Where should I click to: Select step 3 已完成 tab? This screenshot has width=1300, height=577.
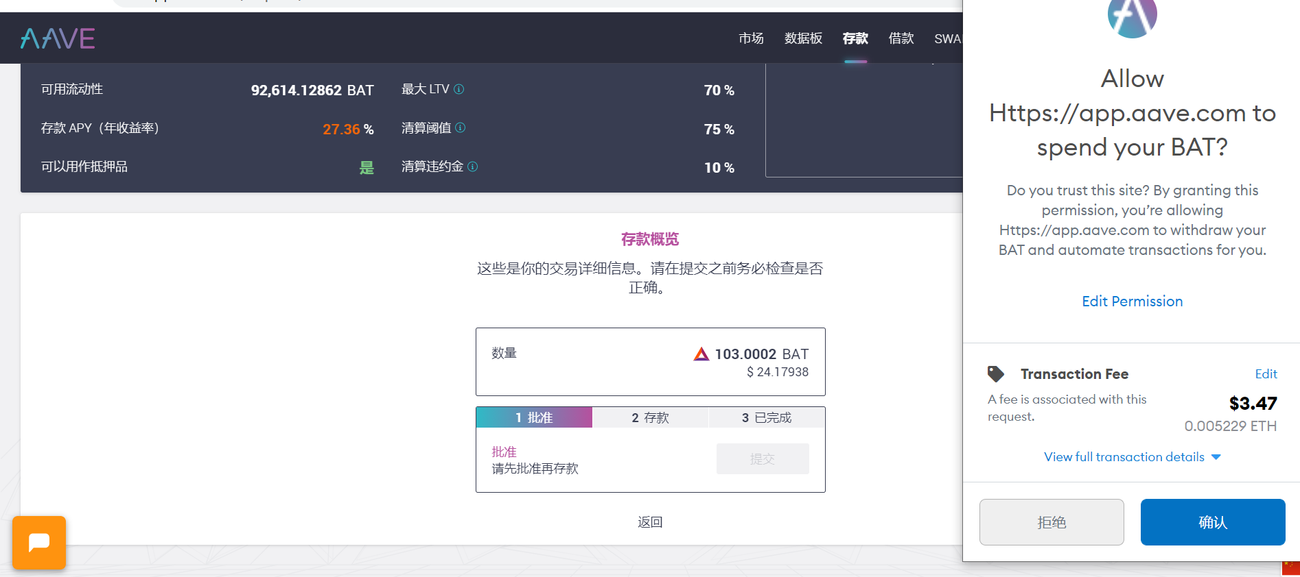tap(767, 417)
